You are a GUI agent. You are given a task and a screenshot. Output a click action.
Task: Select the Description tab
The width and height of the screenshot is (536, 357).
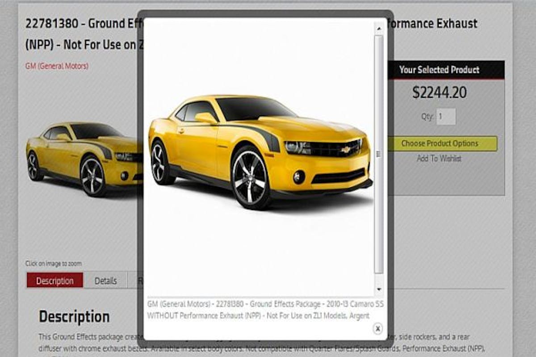[x=55, y=281]
